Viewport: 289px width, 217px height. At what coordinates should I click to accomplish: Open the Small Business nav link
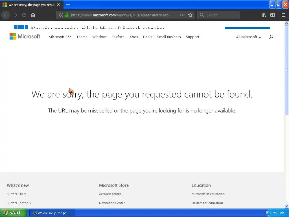click(169, 37)
